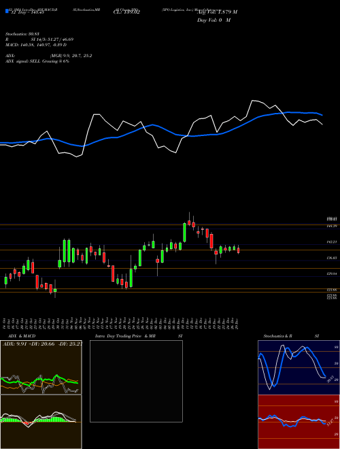This screenshot has height=449, width=340.
Task: Open the blue Stochastics chart panel
Action: coord(299,367)
